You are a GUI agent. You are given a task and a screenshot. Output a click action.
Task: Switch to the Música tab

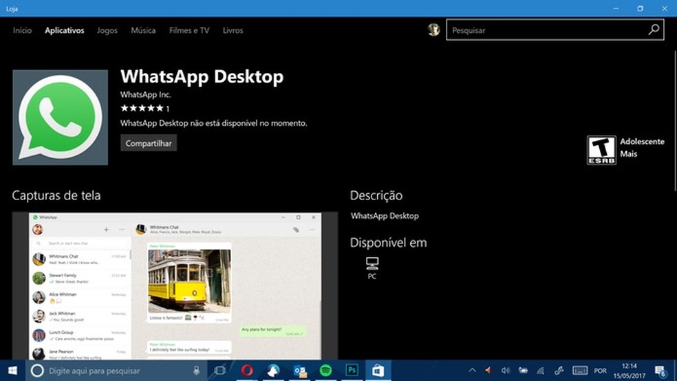pos(143,30)
